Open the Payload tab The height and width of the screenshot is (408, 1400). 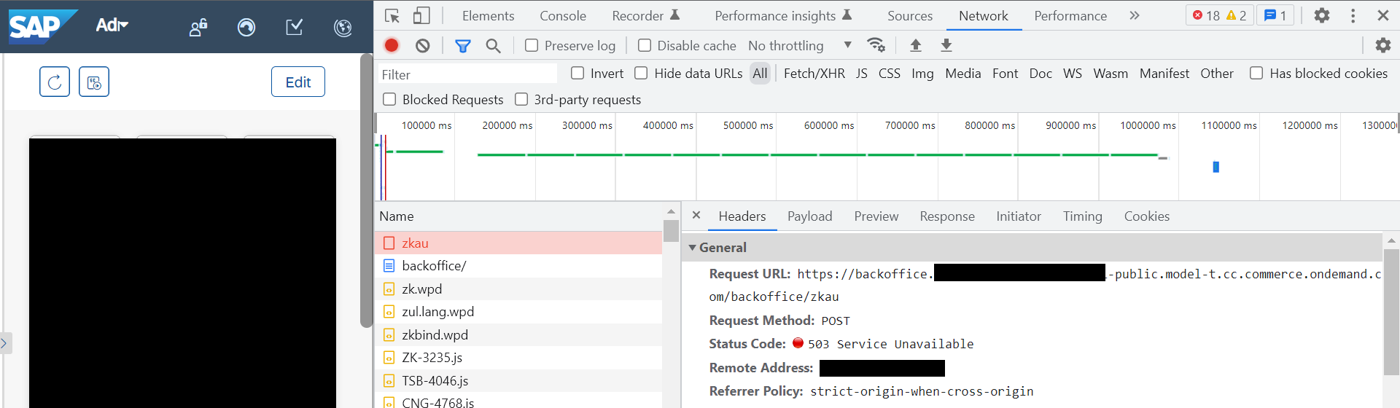coord(809,216)
